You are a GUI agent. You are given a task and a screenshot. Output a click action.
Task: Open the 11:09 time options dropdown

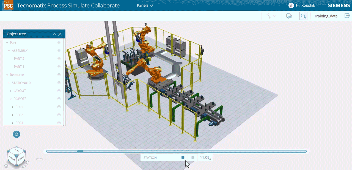coord(205,157)
